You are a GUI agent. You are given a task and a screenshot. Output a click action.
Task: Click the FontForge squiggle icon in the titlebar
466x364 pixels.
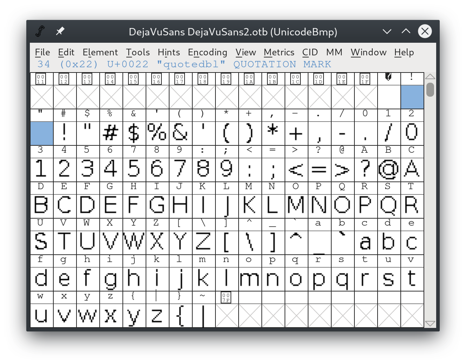point(40,31)
